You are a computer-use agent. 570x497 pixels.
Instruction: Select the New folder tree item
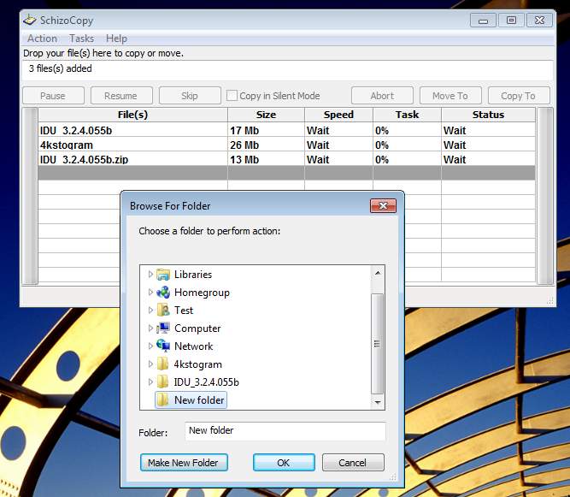tap(200, 400)
